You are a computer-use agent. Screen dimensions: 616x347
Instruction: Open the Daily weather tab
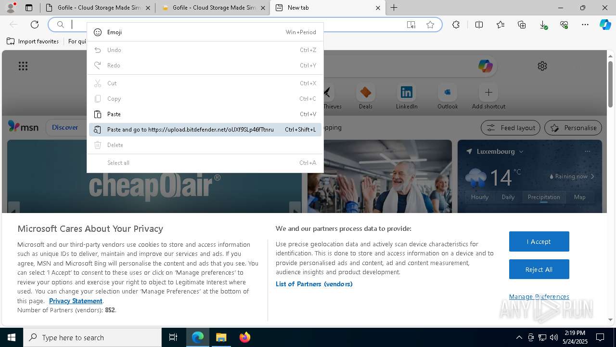click(x=508, y=197)
